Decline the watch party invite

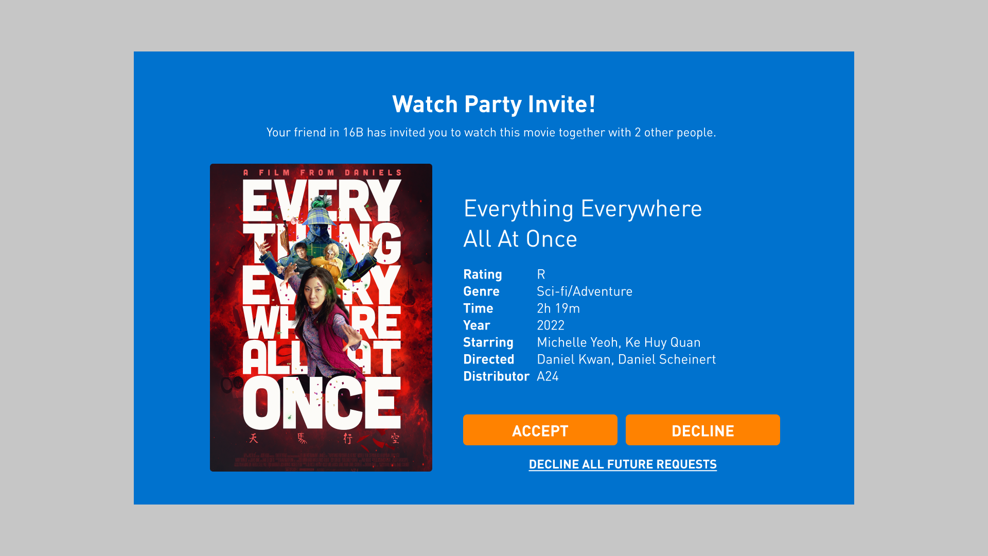point(702,430)
